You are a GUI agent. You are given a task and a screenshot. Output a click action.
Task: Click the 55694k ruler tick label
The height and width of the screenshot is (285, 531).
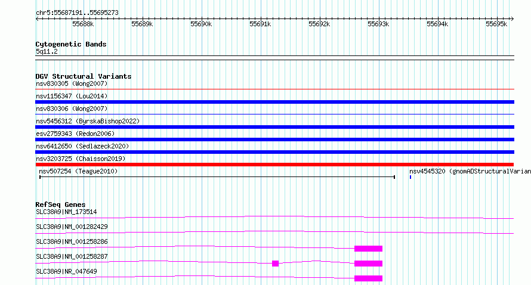[x=437, y=24]
